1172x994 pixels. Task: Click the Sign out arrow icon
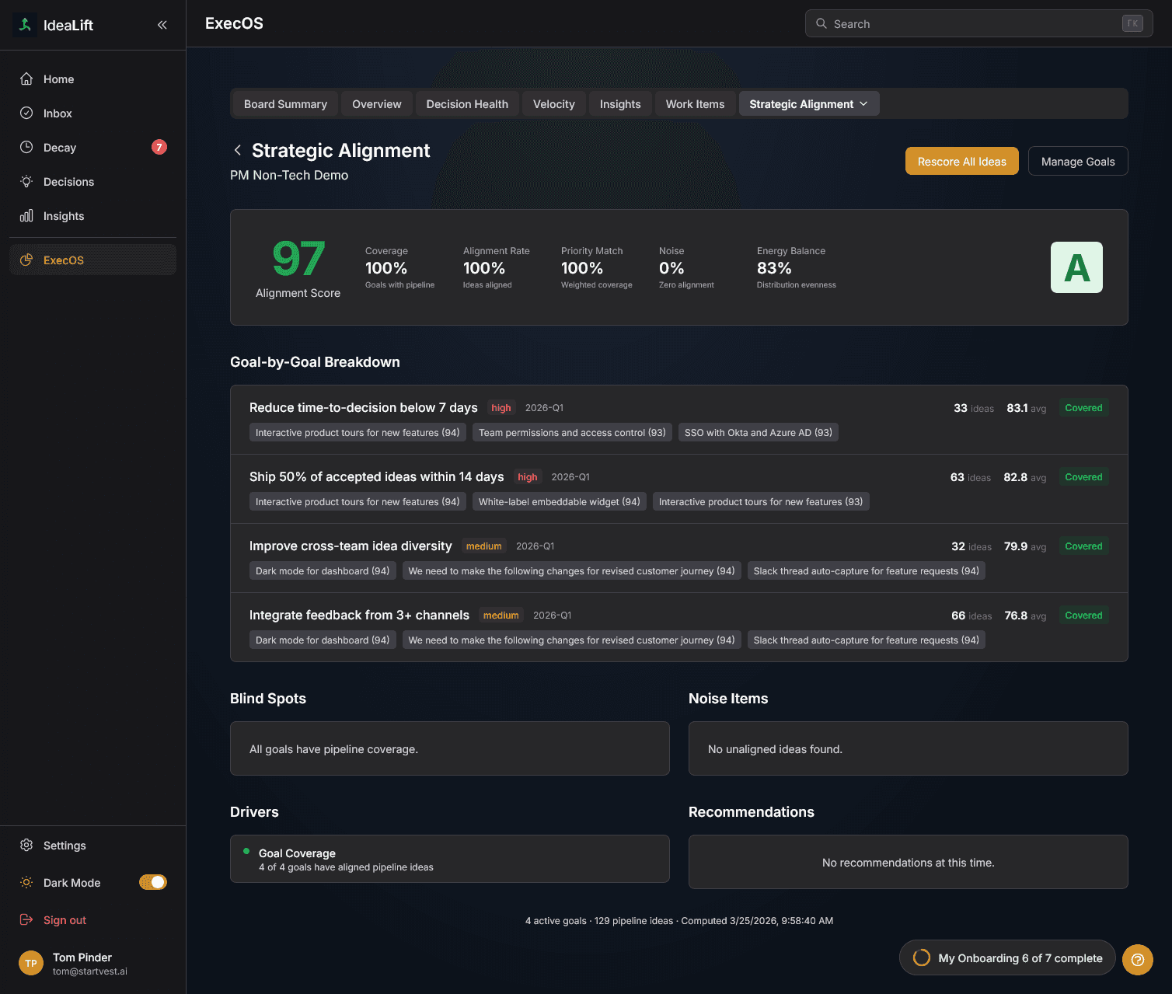(x=26, y=920)
